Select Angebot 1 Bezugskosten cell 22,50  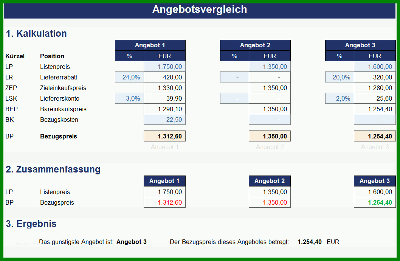tap(164, 120)
